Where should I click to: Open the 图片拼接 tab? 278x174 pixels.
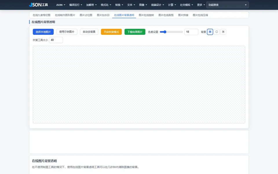183,15
